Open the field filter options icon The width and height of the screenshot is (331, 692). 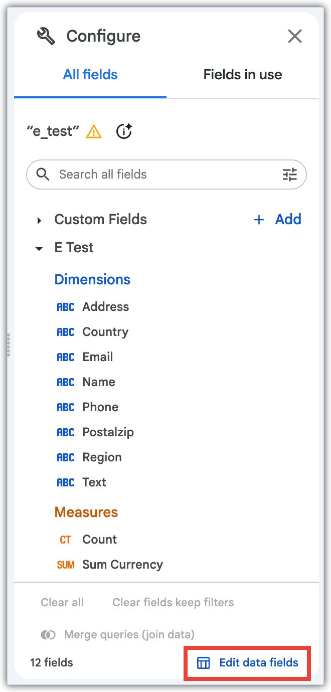(x=290, y=175)
